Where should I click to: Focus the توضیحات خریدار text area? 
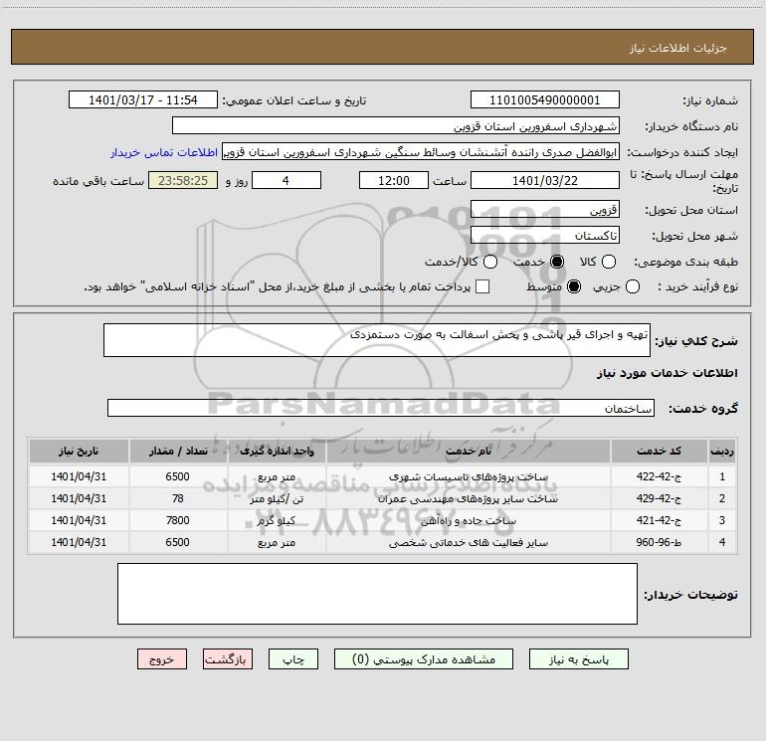377,594
